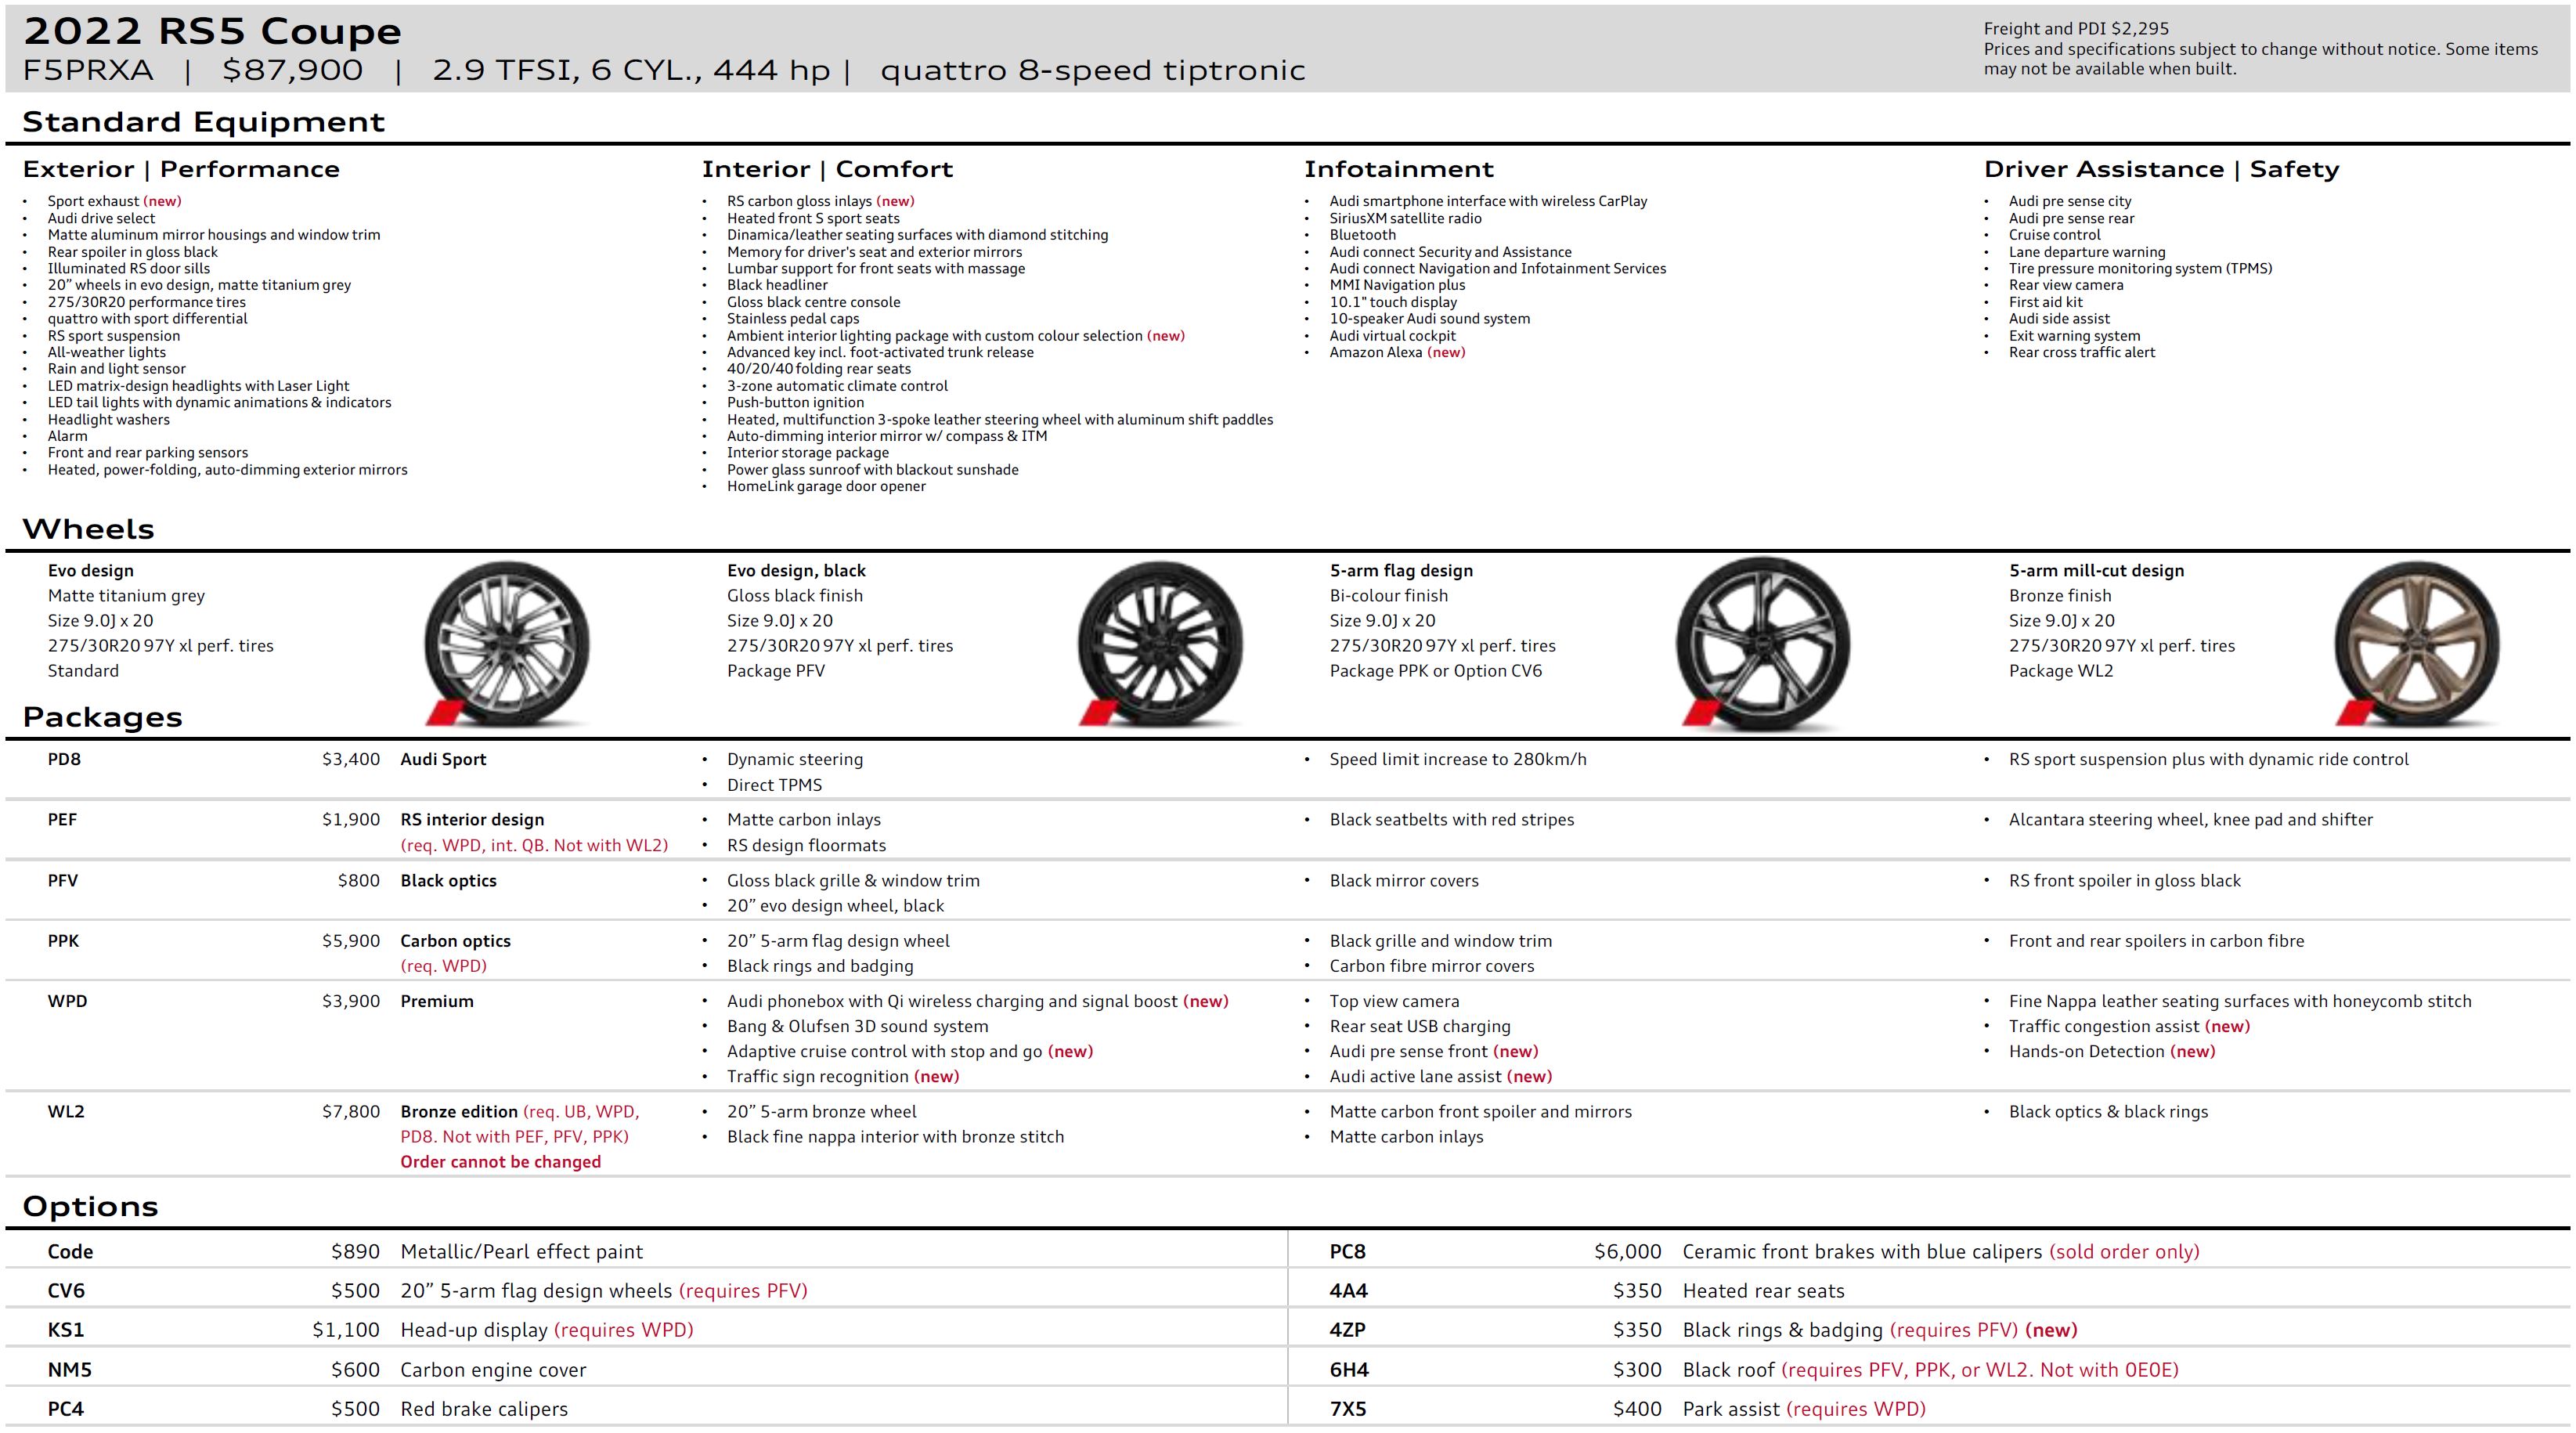Click the bronze 5-arm mill-cut wheel image
This screenshot has width=2576, height=1433.
(x=2416, y=643)
